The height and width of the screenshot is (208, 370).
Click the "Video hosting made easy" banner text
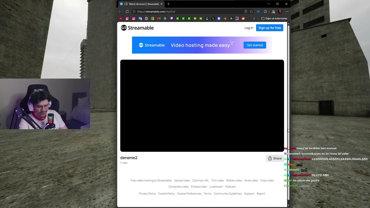coord(200,45)
